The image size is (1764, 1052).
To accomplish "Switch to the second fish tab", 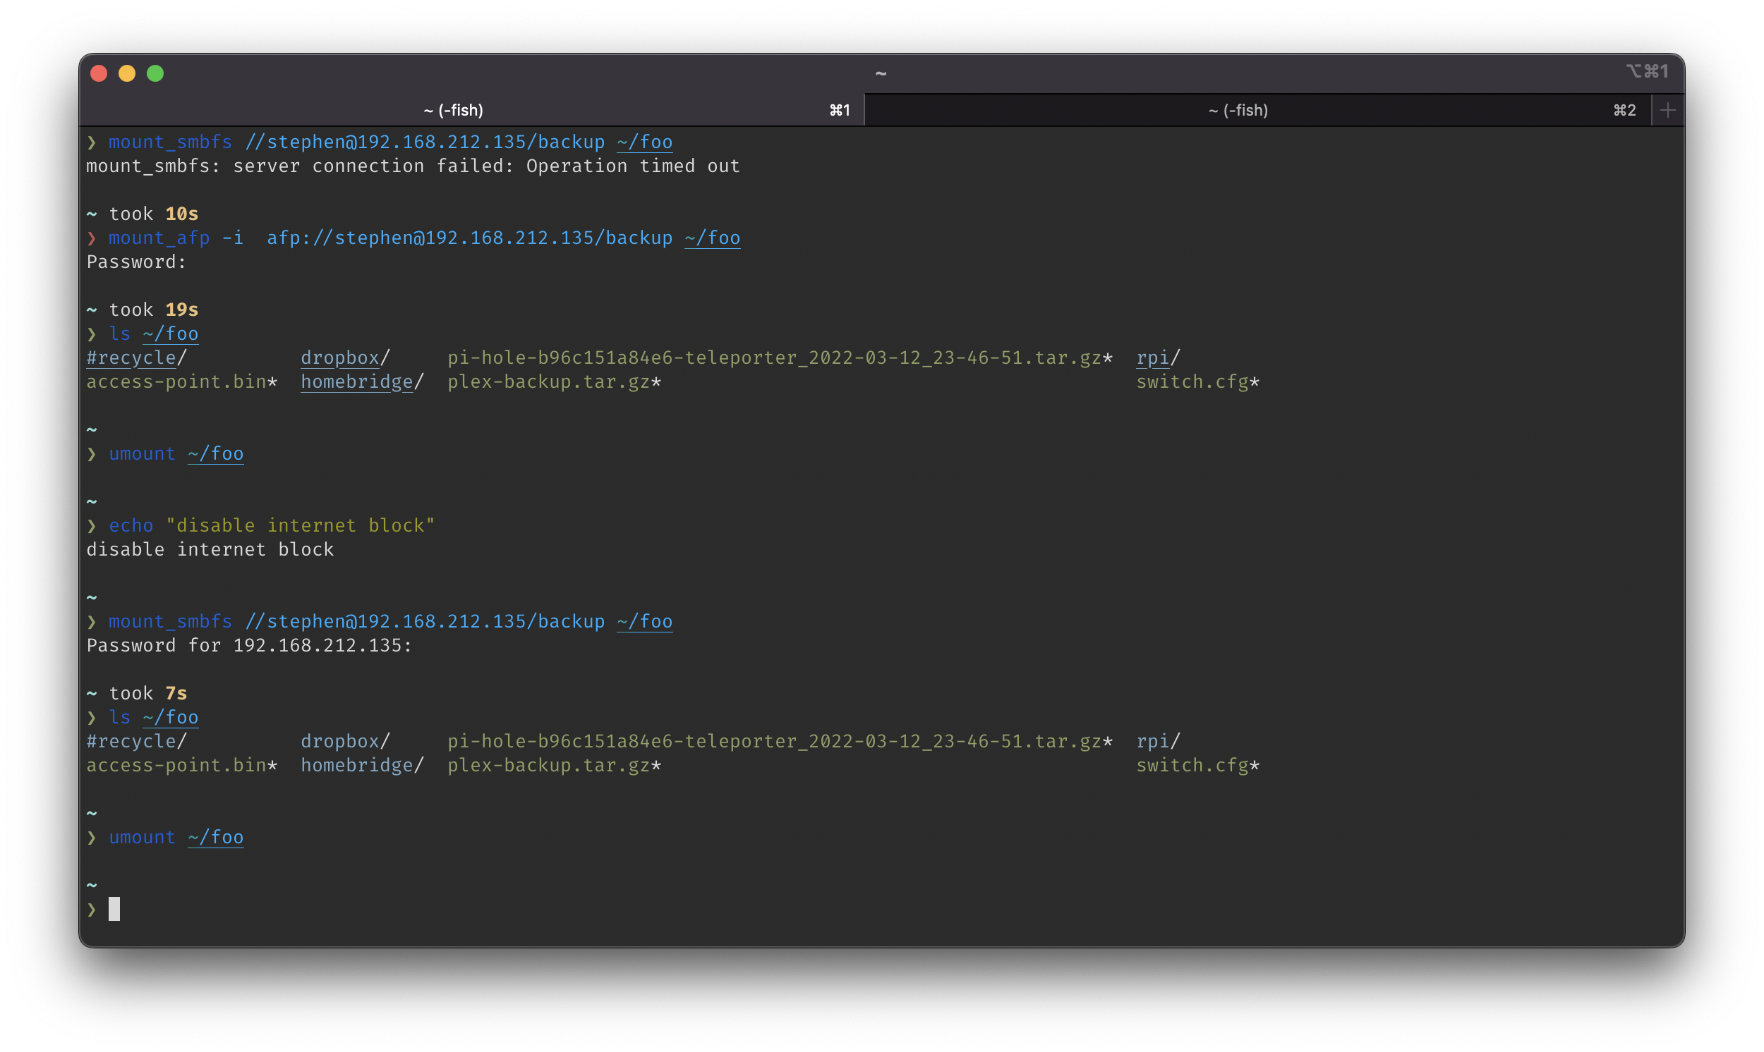I will tap(1238, 110).
